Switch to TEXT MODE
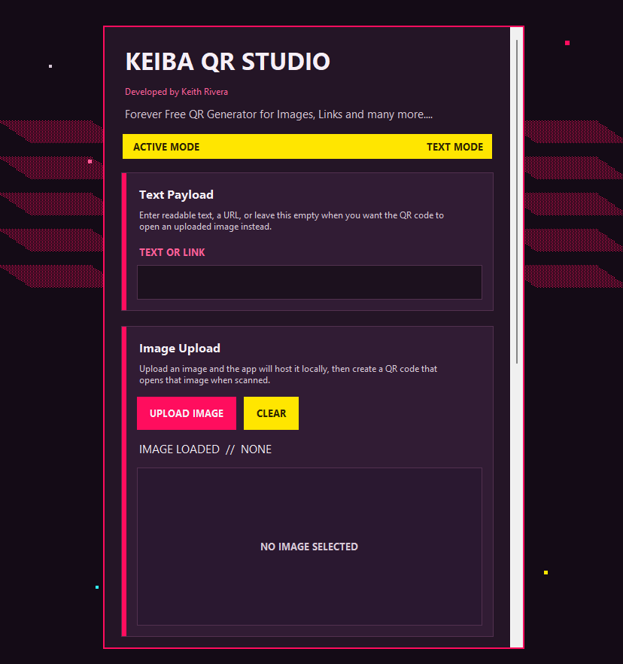This screenshot has height=664, width=623. 455,147
